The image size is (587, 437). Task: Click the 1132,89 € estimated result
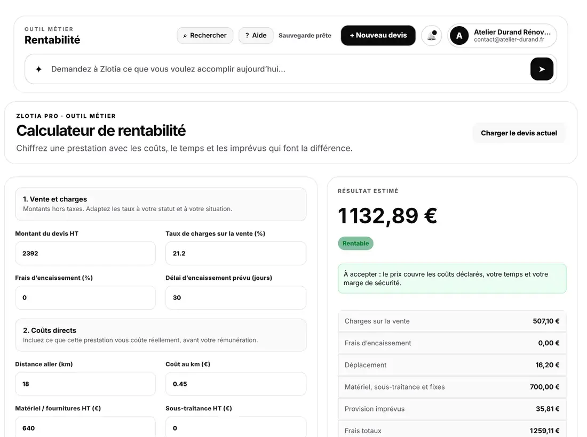click(387, 216)
